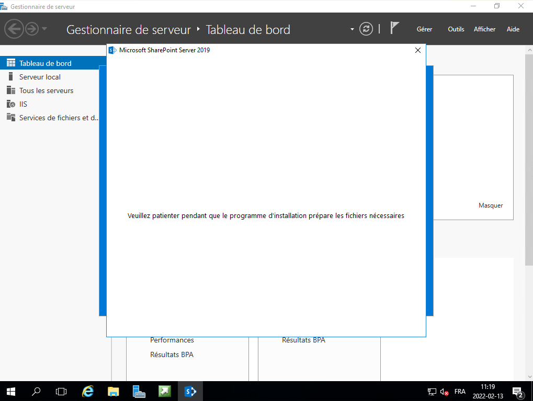Image resolution: width=533 pixels, height=401 pixels.
Task: Click Masquer in the welcome panel
Action: pyautogui.click(x=491, y=205)
